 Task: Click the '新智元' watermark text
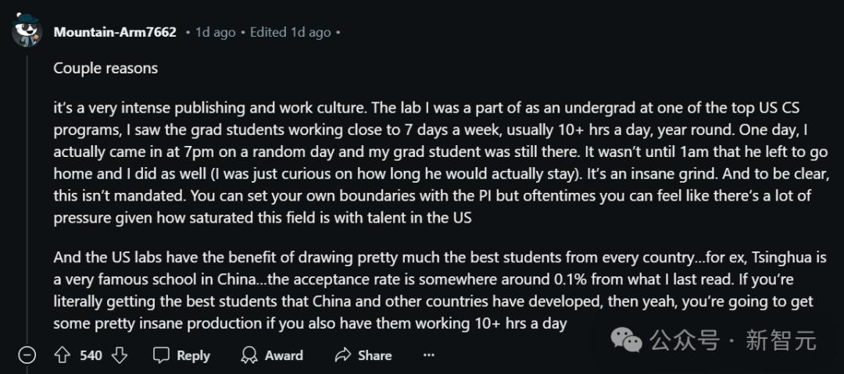781,340
